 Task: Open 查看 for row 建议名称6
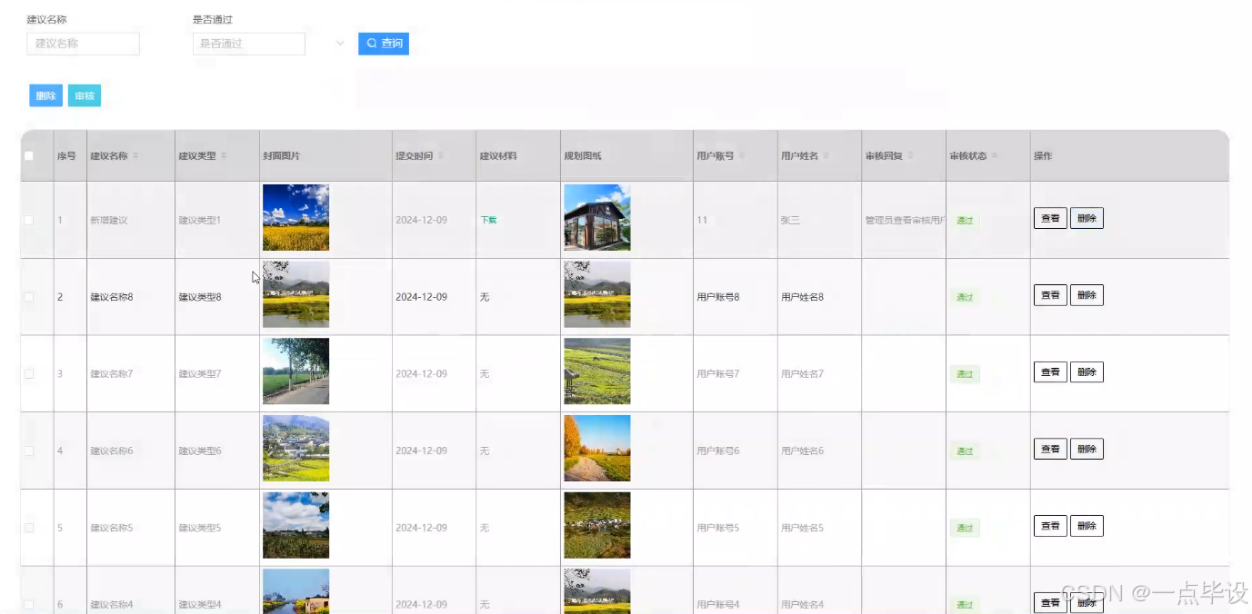click(x=1050, y=449)
